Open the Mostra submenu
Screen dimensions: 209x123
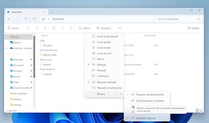(x=104, y=94)
